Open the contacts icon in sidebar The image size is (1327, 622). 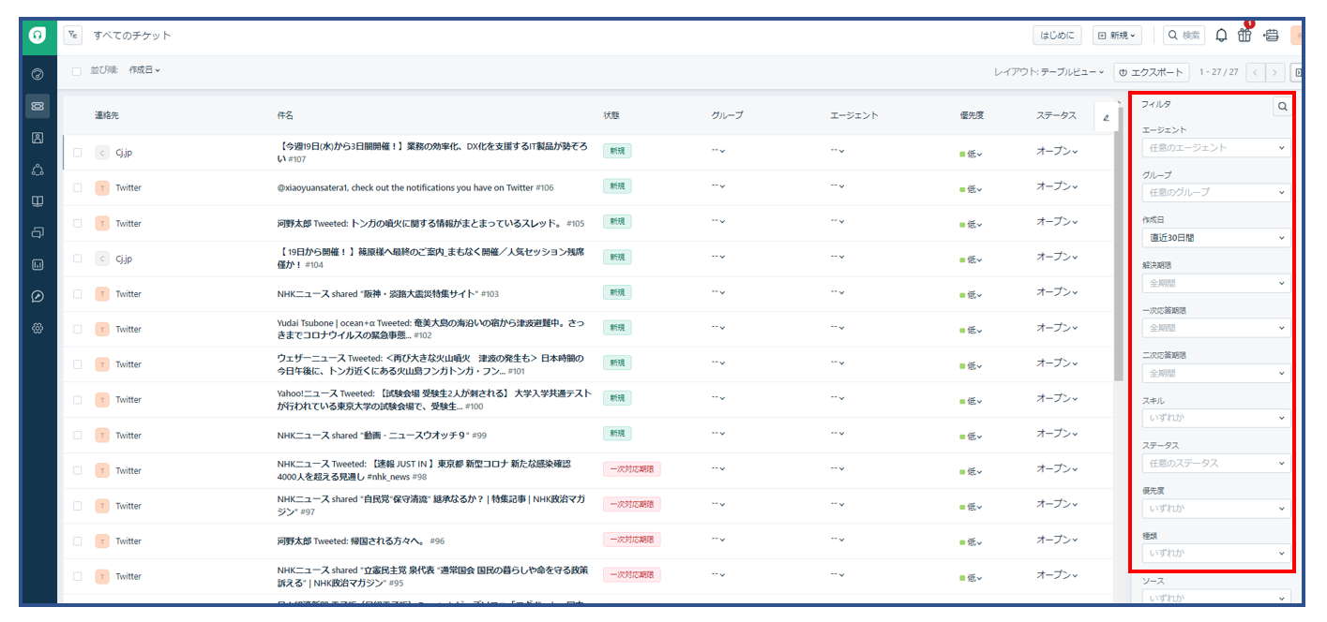(38, 138)
